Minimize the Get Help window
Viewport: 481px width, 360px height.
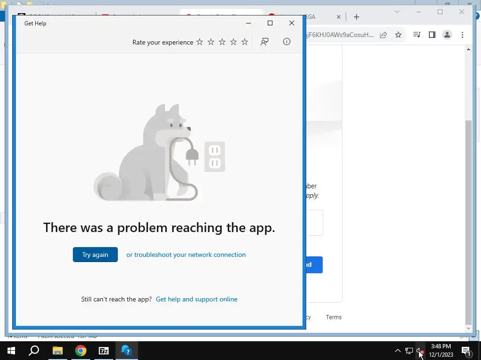click(248, 23)
